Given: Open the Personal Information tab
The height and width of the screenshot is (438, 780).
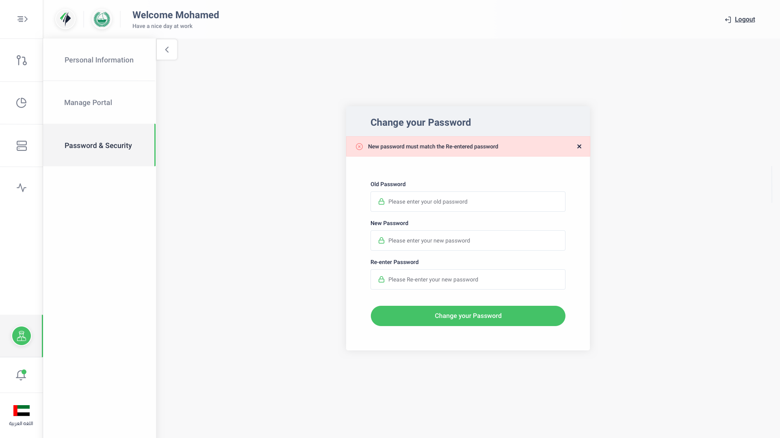Looking at the screenshot, I should 99,60.
